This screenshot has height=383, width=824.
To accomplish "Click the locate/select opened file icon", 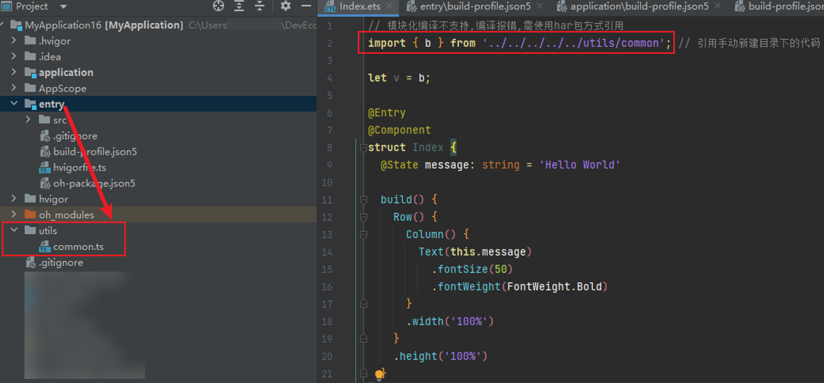I will [x=219, y=6].
